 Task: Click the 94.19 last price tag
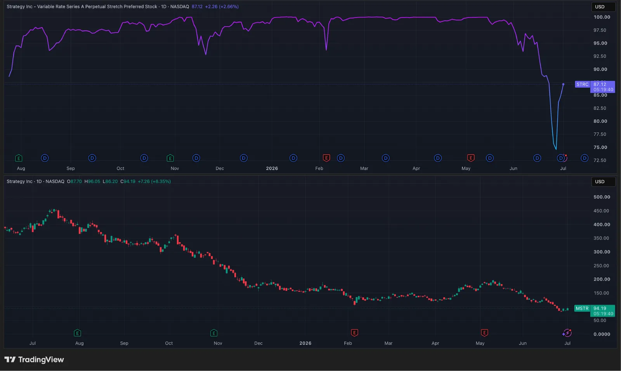pyautogui.click(x=603, y=311)
